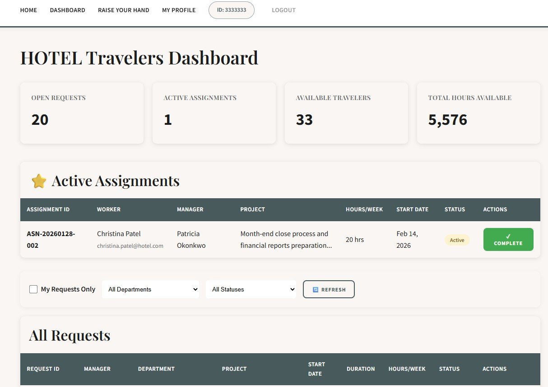Expand the All Statuses dropdown
The width and height of the screenshot is (548, 387).
251,289
